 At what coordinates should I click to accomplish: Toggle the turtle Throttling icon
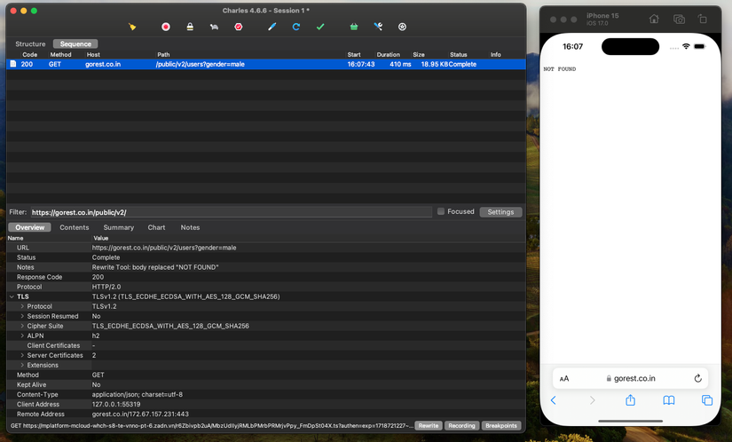(215, 27)
